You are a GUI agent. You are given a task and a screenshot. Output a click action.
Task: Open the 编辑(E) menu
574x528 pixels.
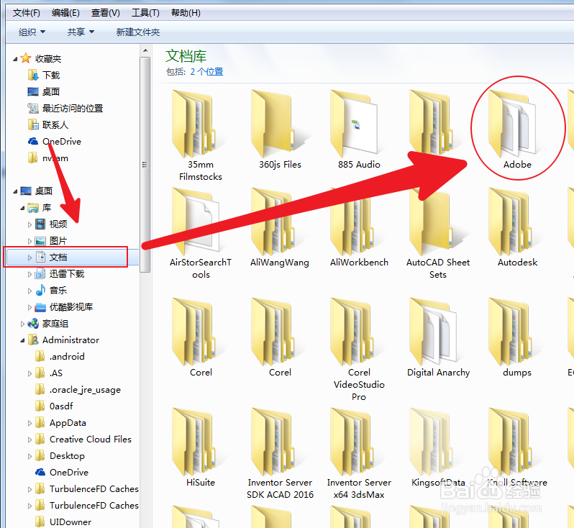tap(65, 13)
